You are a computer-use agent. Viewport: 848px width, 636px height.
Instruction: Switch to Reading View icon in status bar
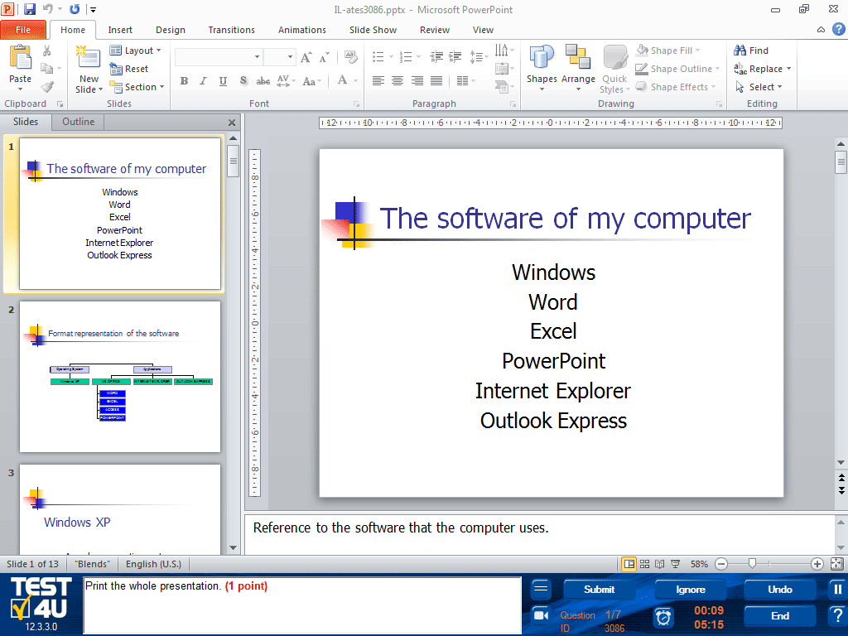pyautogui.click(x=660, y=564)
